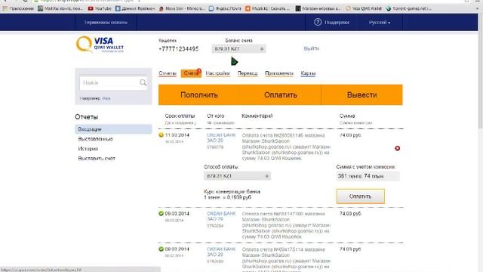Viewport: 483px width, 272px height.
Task: Select История in the sidebar
Action: coord(88,149)
